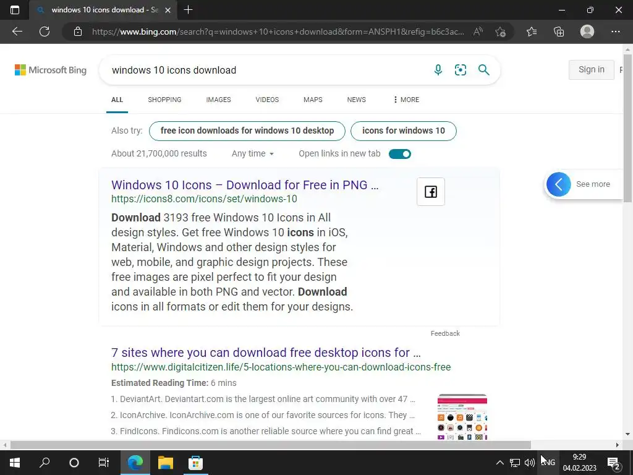Switch to MAPS results

point(313,100)
